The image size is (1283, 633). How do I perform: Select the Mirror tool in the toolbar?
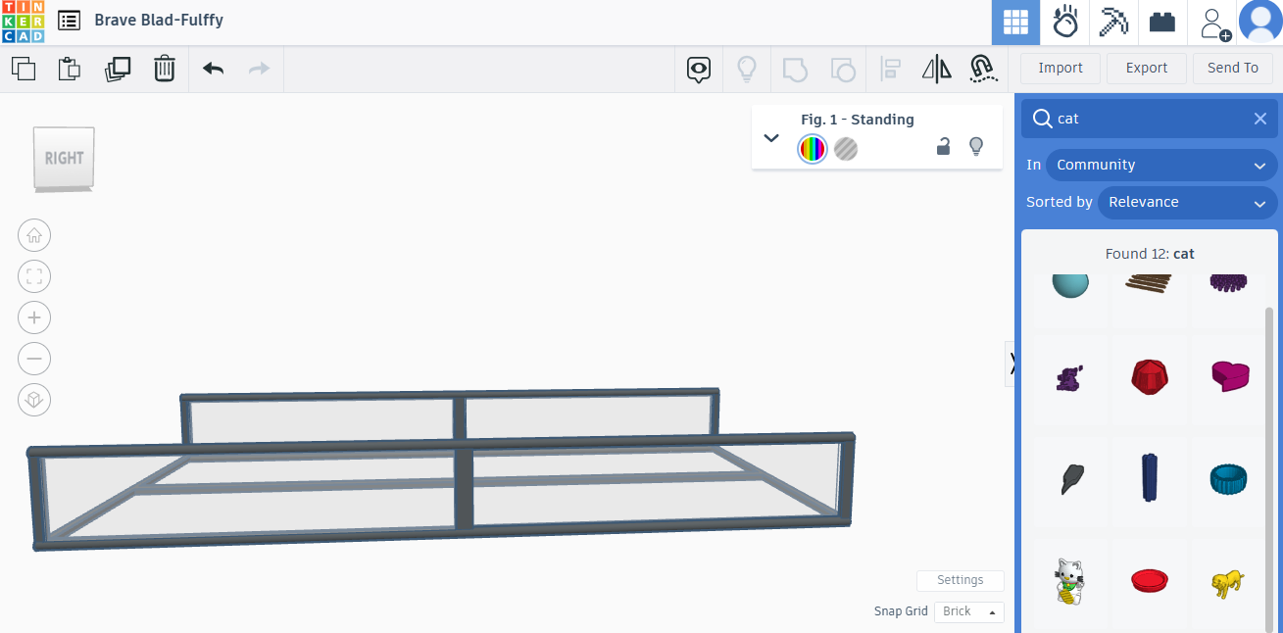tap(936, 69)
